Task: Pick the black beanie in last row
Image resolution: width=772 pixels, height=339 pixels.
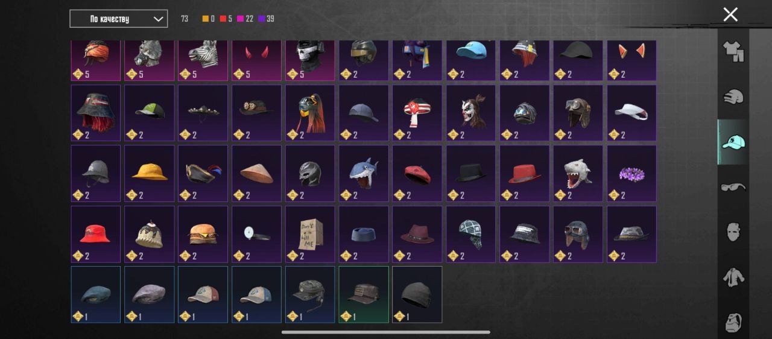Action: (417, 294)
